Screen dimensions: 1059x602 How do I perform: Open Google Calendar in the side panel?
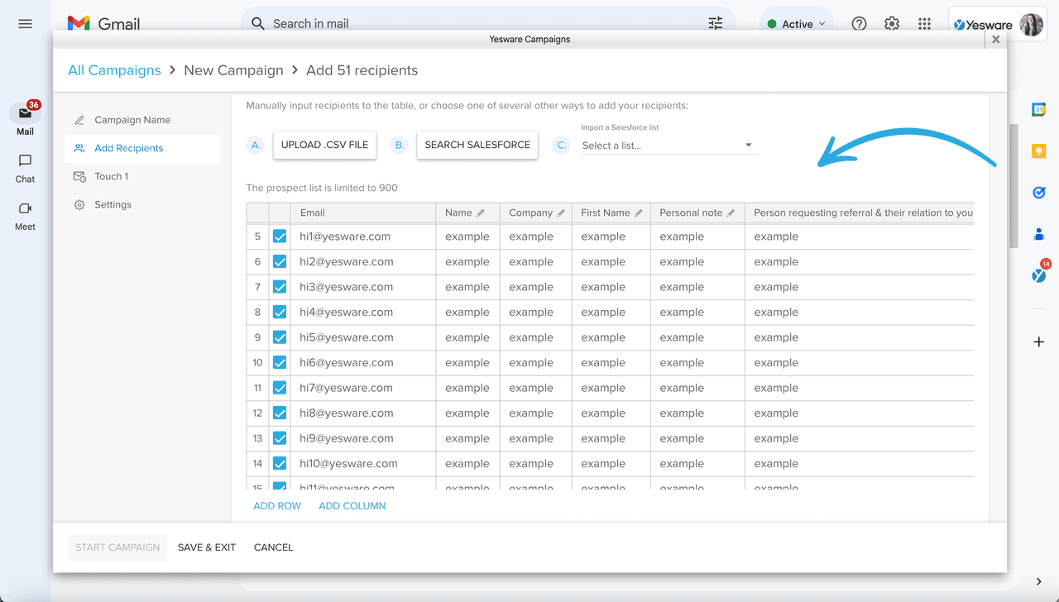click(x=1038, y=109)
